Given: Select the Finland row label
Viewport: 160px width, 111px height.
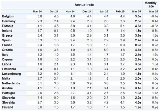Looking at the screenshot, I should 8,107.
